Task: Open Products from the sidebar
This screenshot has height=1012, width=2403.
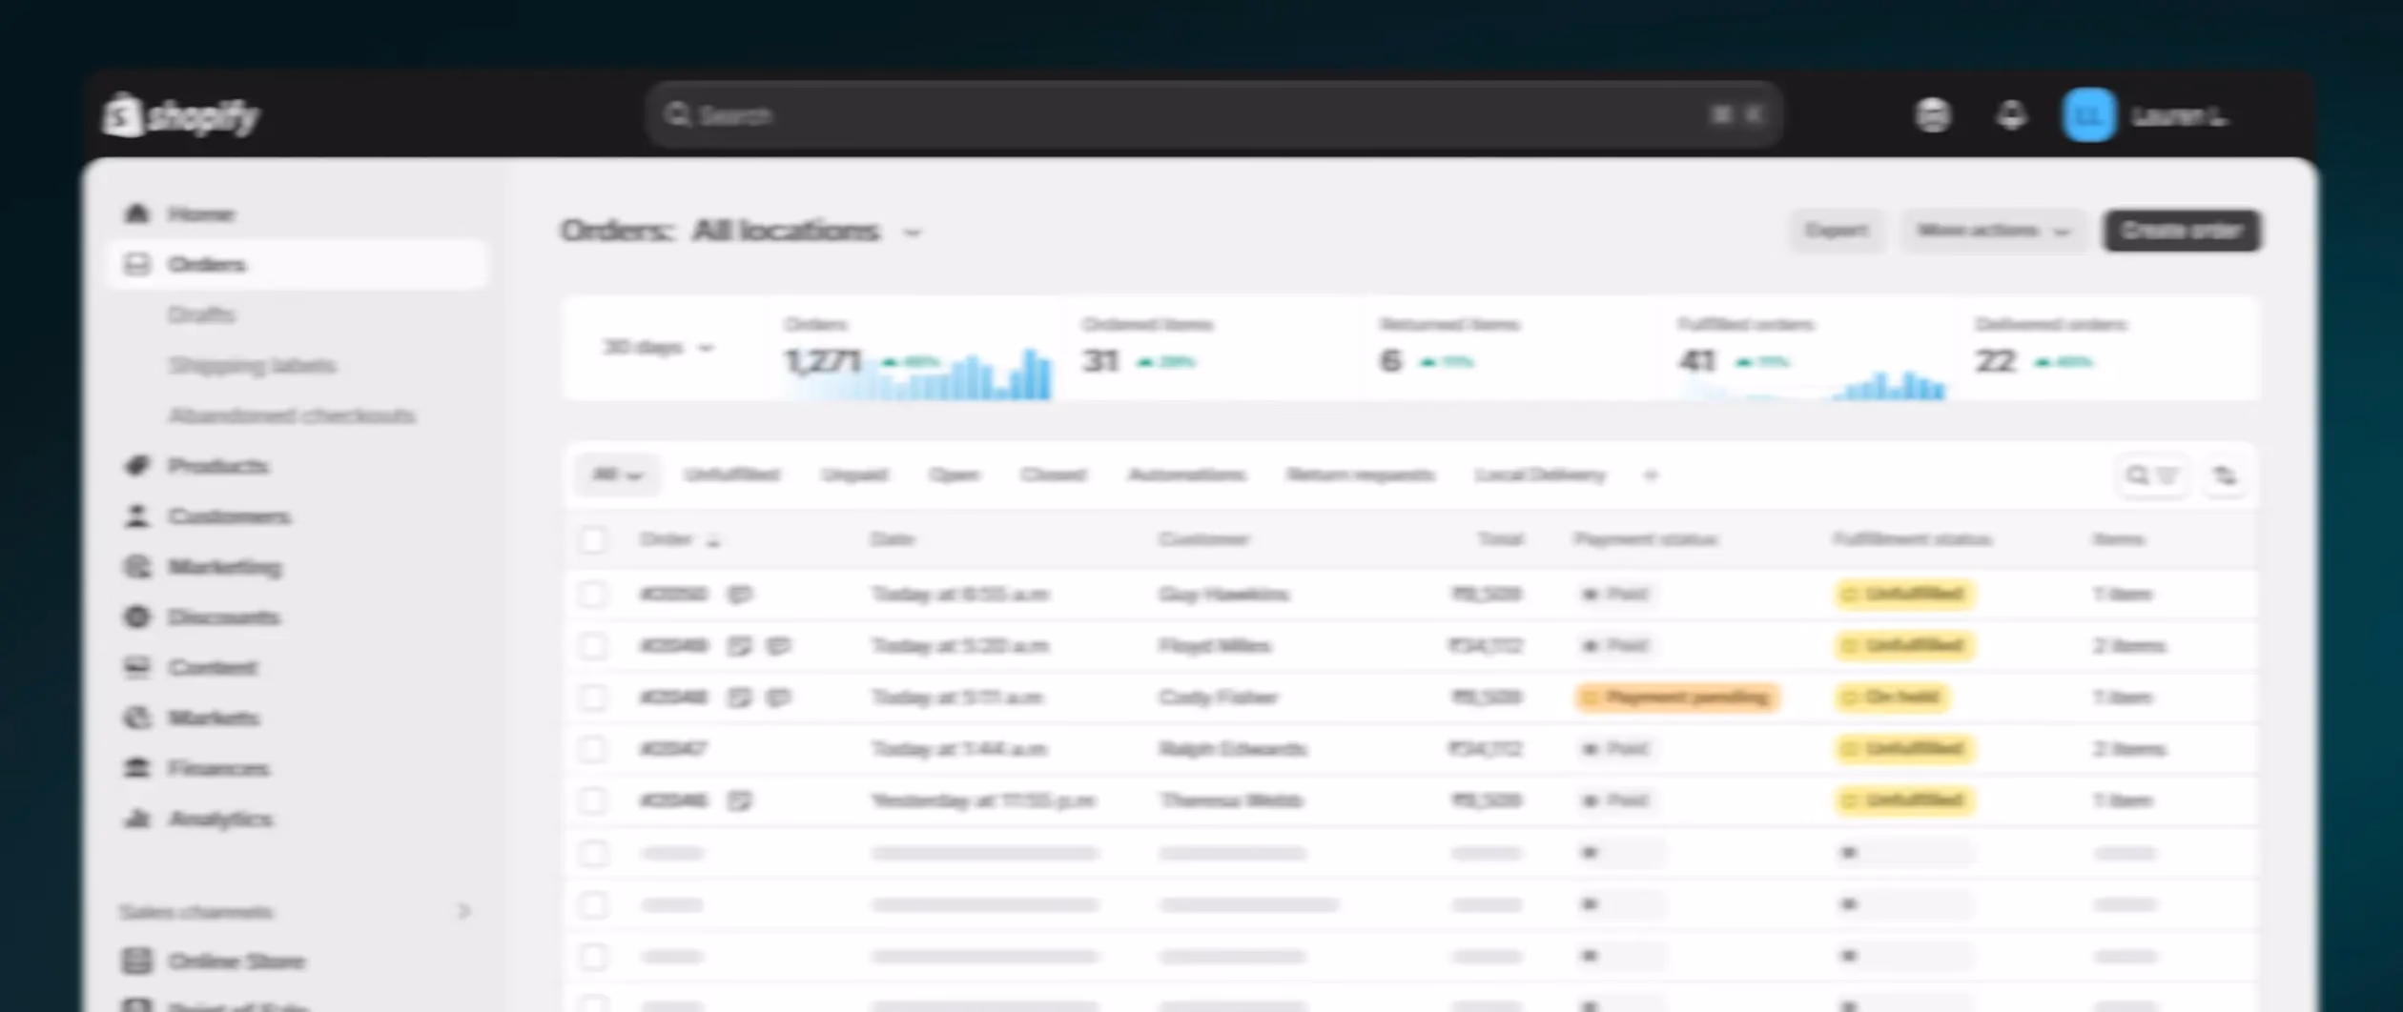Action: (217, 466)
